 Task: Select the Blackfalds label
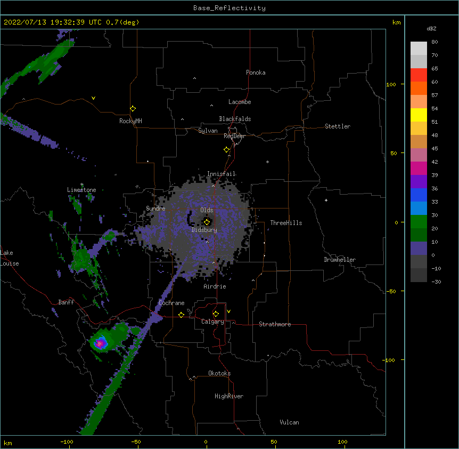pyautogui.click(x=235, y=119)
